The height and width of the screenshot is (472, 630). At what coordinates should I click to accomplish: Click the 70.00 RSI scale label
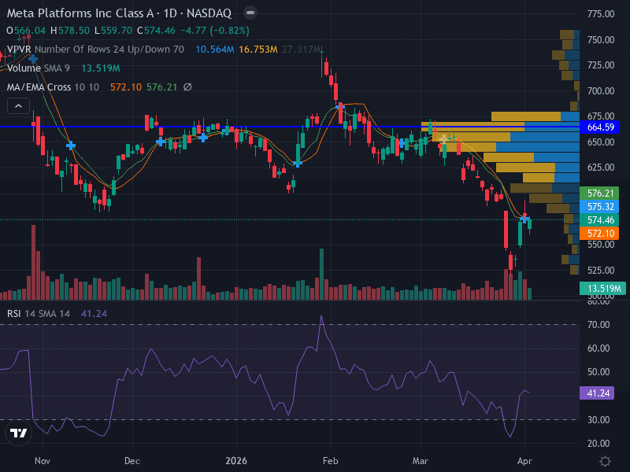pyautogui.click(x=598, y=325)
